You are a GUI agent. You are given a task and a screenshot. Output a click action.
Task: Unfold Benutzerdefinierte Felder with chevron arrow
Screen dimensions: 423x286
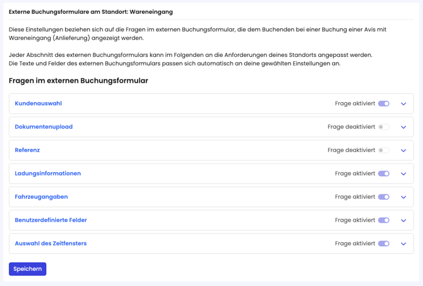coord(403,220)
